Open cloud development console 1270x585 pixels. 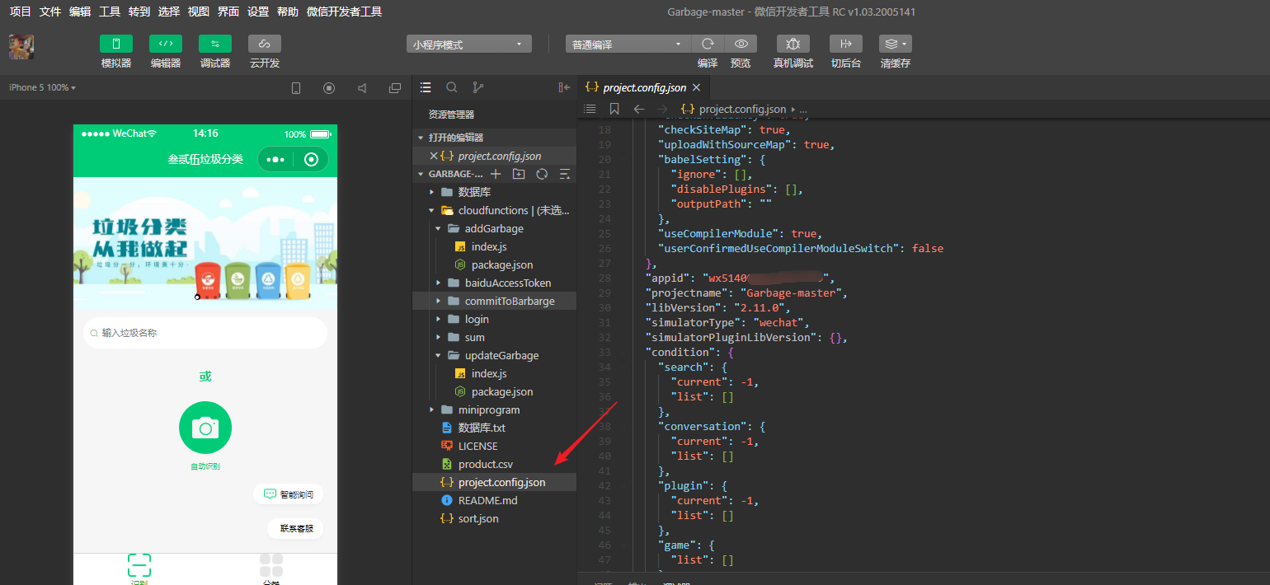265,44
